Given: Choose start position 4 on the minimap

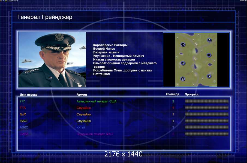Looking at the screenshot, I should click(183, 63).
